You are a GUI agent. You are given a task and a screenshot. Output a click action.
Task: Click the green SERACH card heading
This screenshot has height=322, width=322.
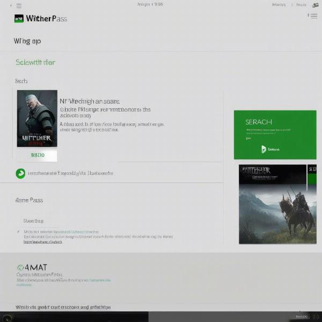259,122
